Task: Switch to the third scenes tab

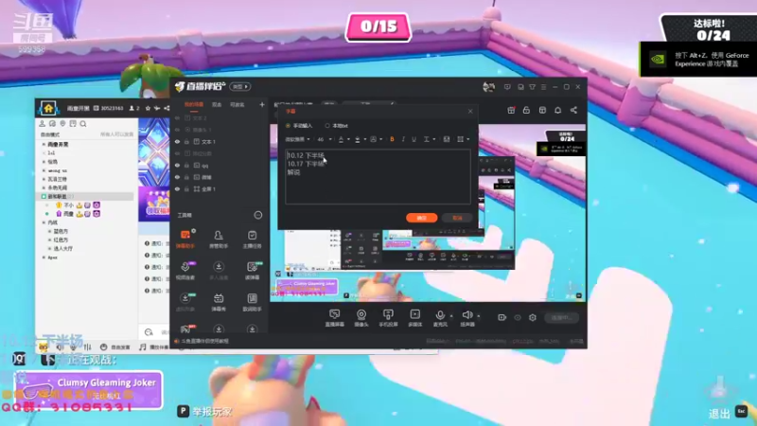Action: tap(237, 104)
